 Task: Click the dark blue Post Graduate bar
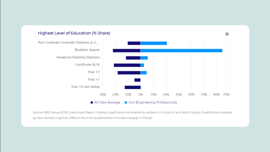click(134, 43)
